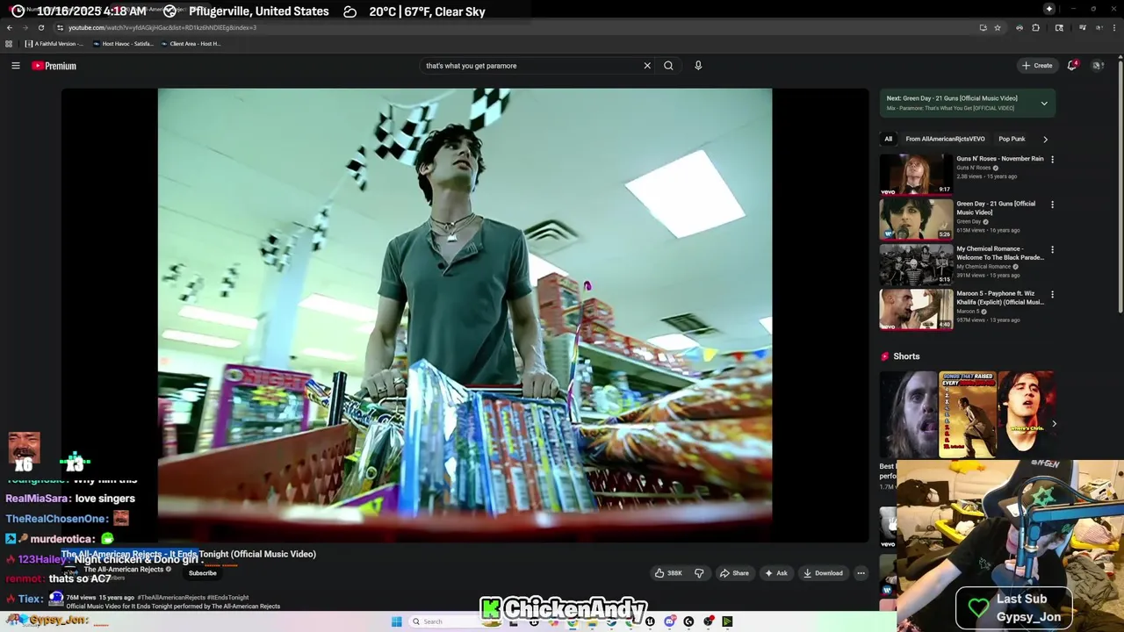Screen dimensions: 1124x632
Task: Open Guns N' Roses November Rain thumbnail
Action: (916, 174)
